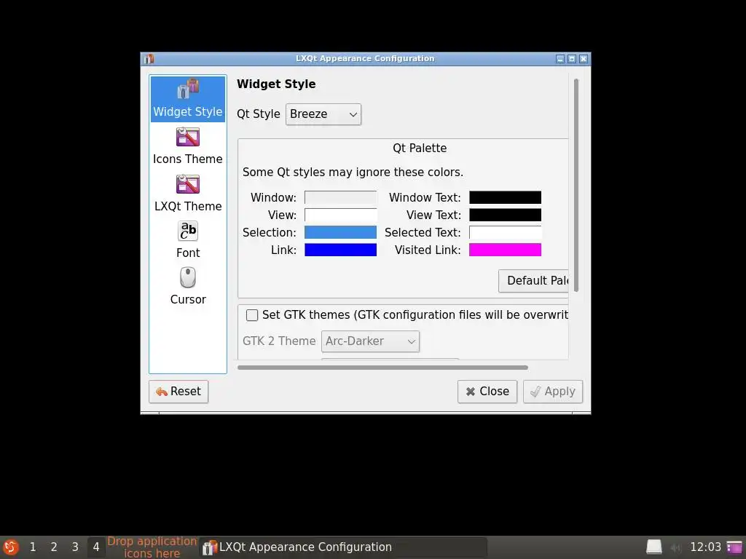The image size is (746, 559).
Task: Click the show desktop icon in tray
Action: 734,547
